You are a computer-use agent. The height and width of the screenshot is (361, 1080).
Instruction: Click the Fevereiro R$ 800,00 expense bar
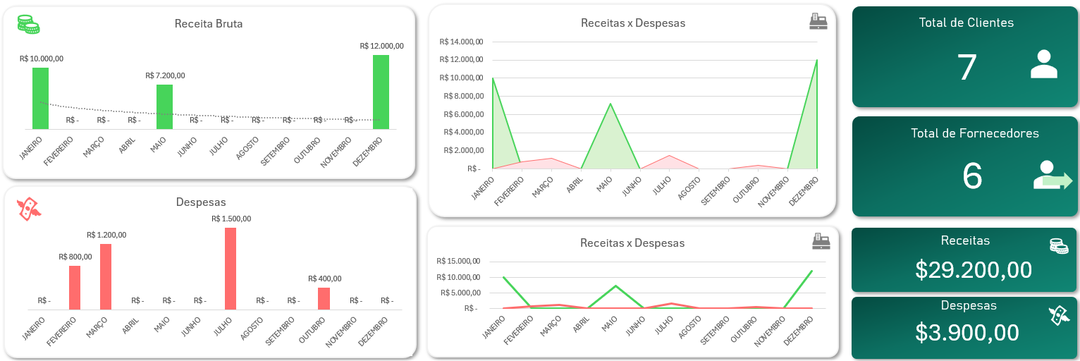pyautogui.click(x=75, y=287)
